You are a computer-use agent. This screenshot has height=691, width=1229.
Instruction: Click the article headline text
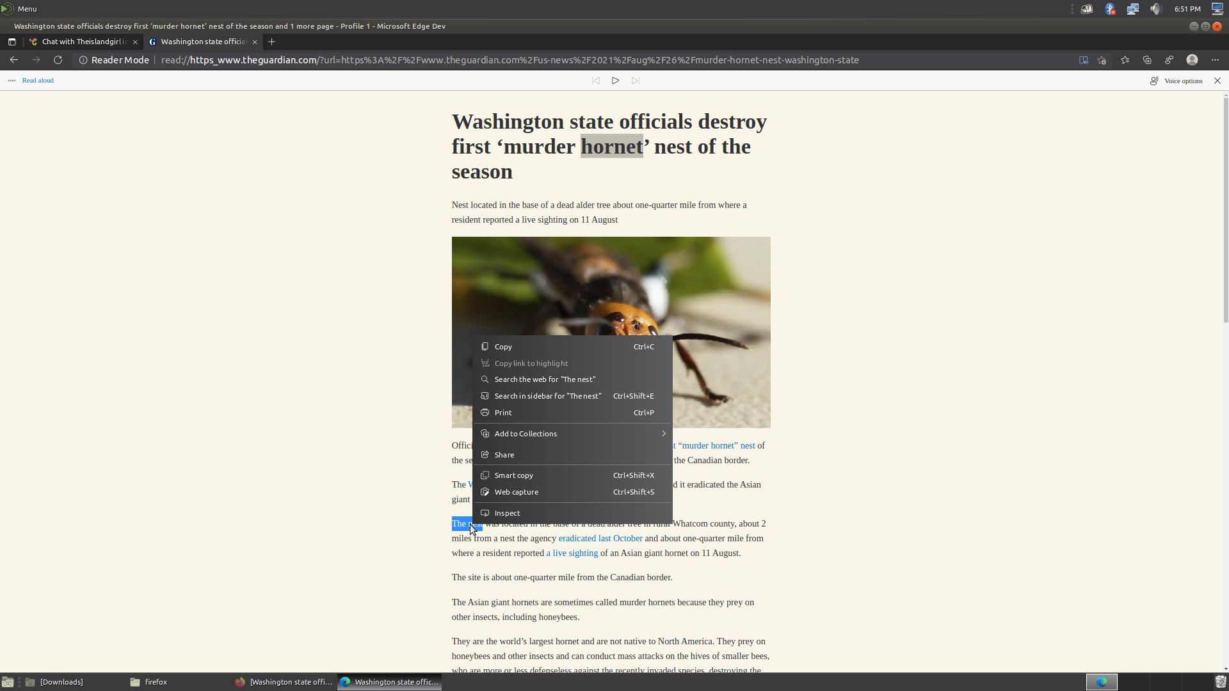coord(611,147)
